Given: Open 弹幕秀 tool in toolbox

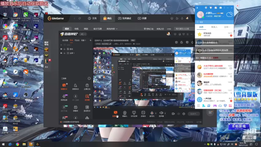Looking at the screenshot, I should click(75, 108).
